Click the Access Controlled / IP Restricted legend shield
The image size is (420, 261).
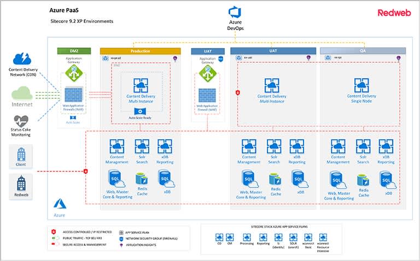(54, 232)
